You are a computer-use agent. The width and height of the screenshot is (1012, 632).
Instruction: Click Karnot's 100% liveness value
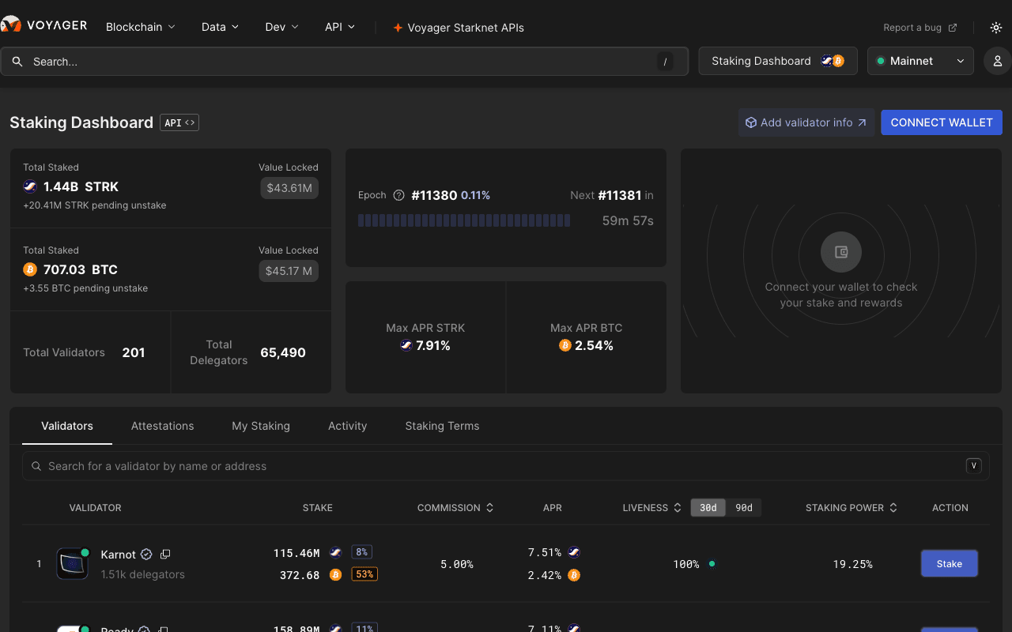tap(686, 564)
